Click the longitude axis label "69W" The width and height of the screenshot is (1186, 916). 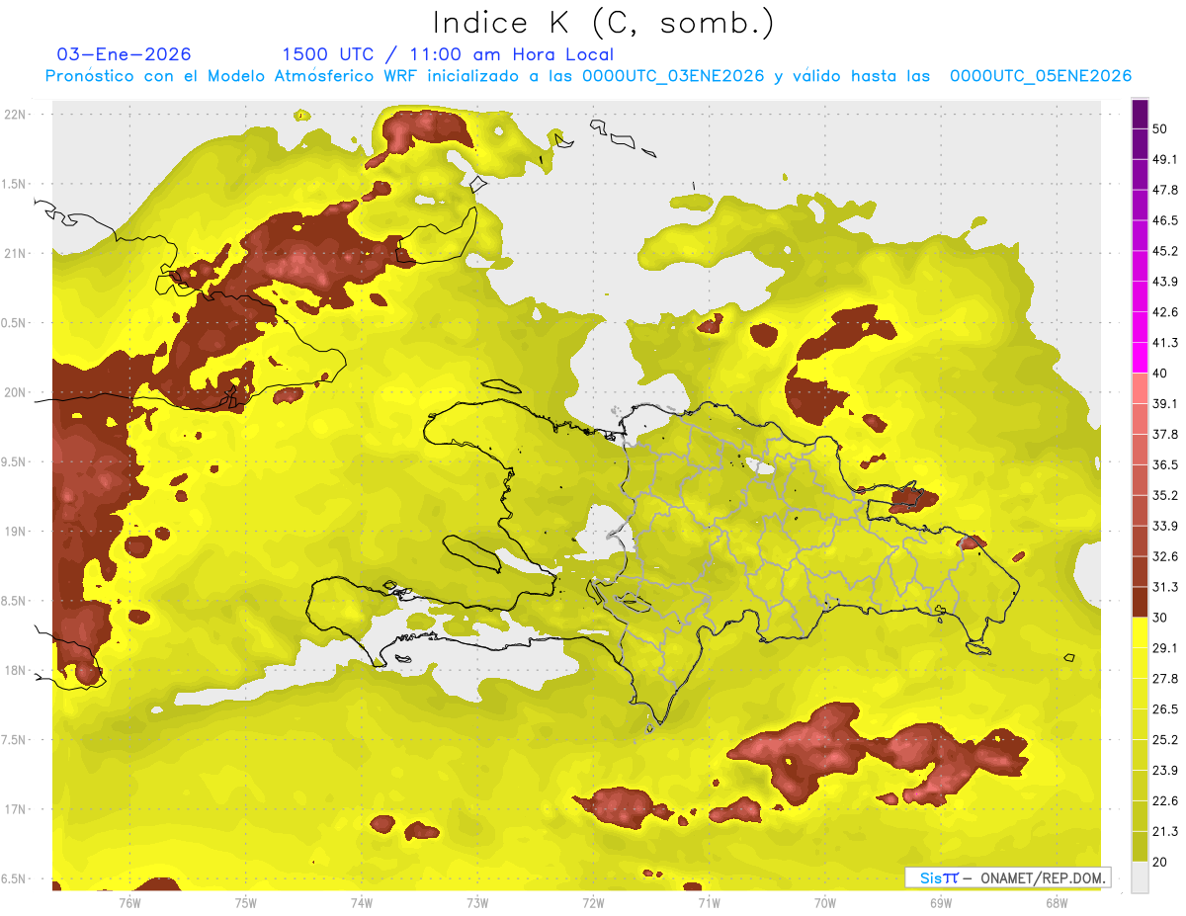click(941, 902)
